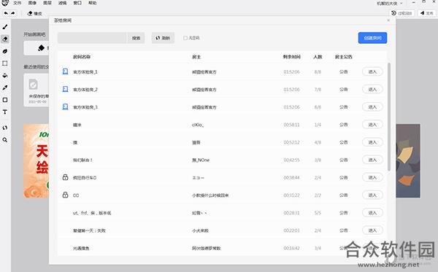Open the unsaved draft file thumbnail
Viewport: 438px width, 272px height.
coord(36,90)
